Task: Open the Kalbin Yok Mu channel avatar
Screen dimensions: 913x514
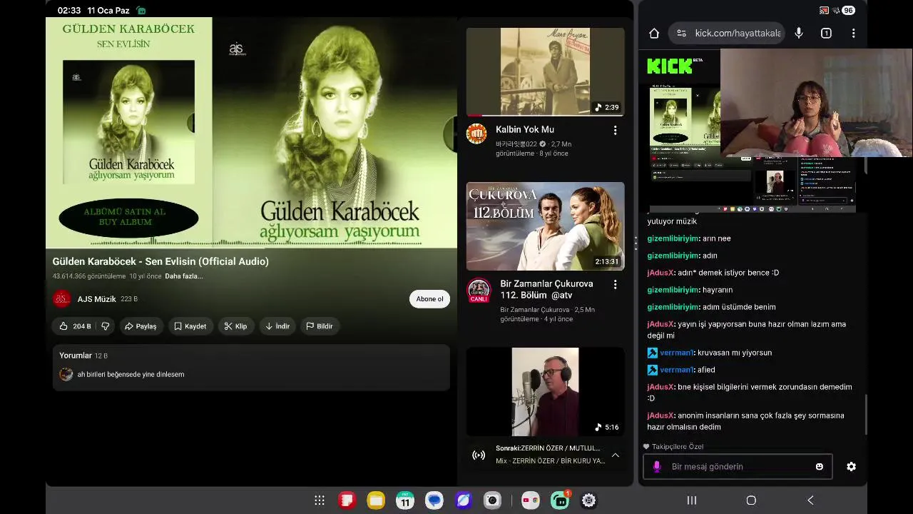Action: tap(476, 133)
